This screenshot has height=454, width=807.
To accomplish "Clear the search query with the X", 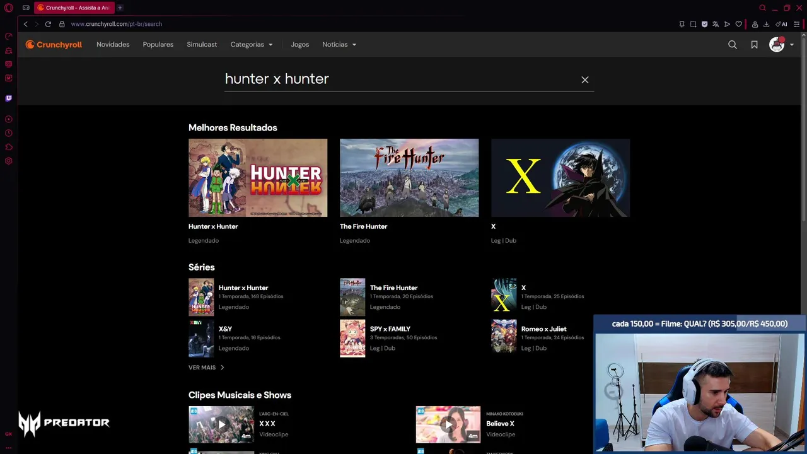I will 585,79.
